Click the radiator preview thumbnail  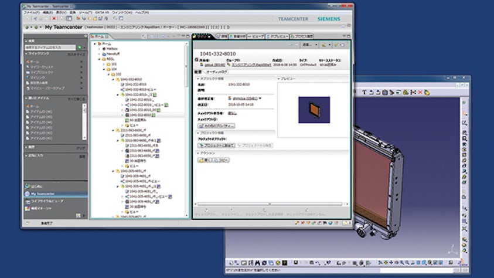pyautogui.click(x=314, y=110)
